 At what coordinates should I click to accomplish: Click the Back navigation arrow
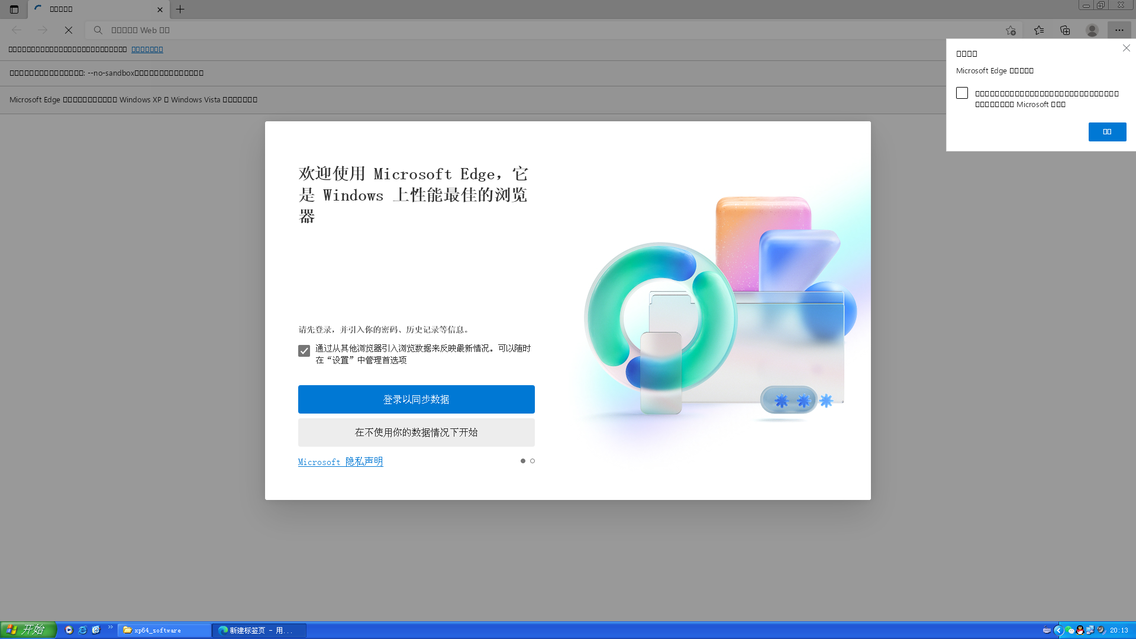(x=17, y=30)
